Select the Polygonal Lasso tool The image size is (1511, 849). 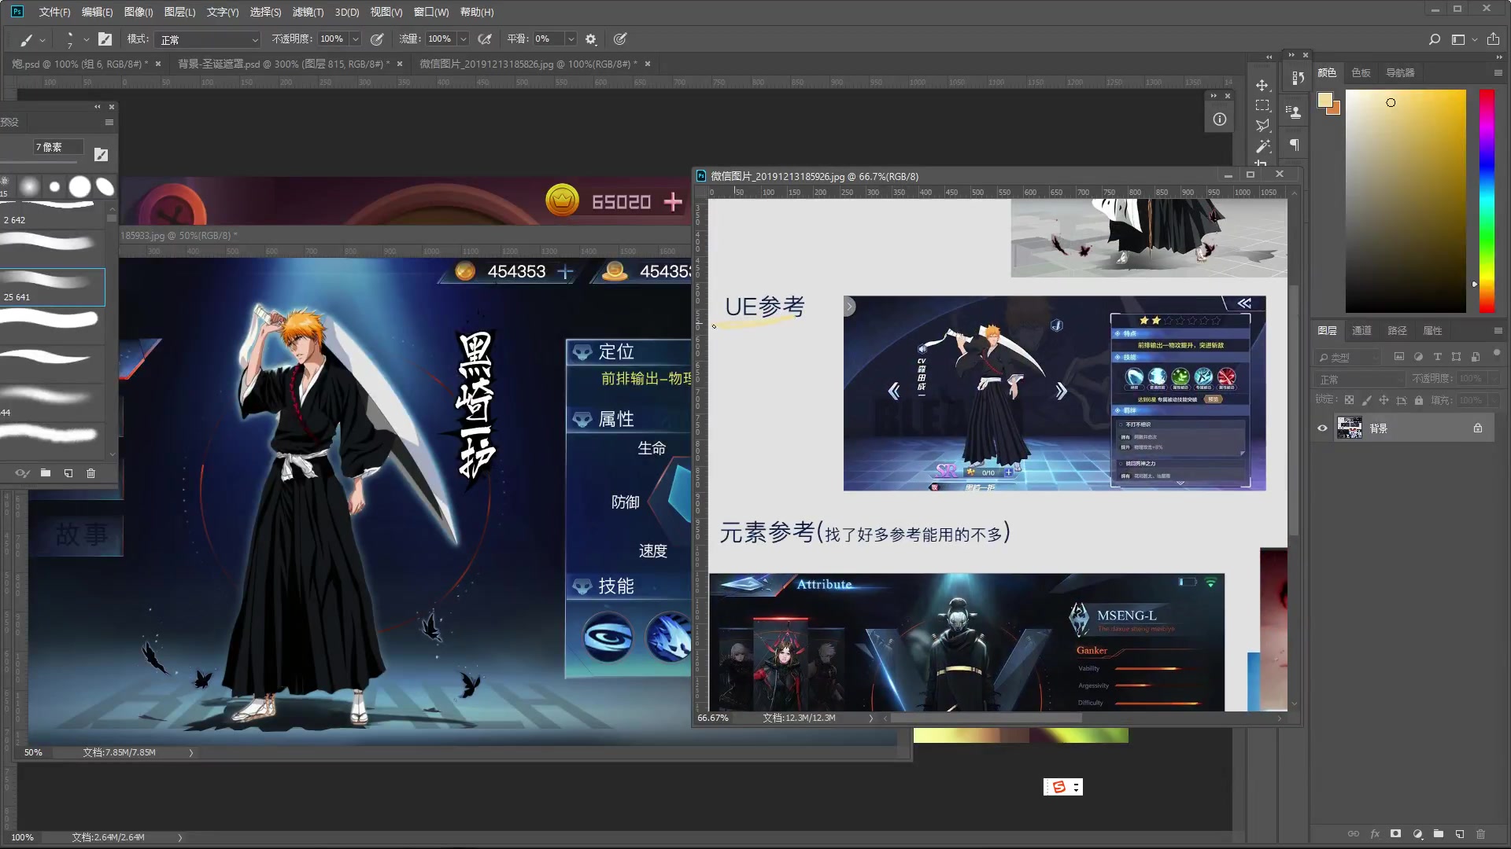tap(1262, 125)
